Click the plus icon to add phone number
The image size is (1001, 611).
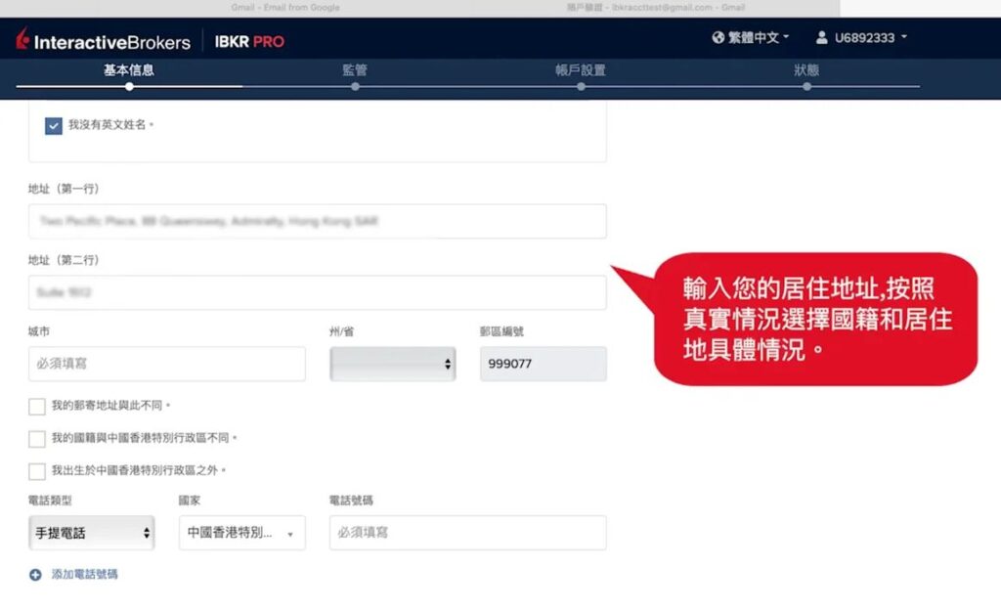point(35,575)
